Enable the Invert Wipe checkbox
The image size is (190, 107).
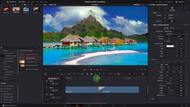click(165, 34)
